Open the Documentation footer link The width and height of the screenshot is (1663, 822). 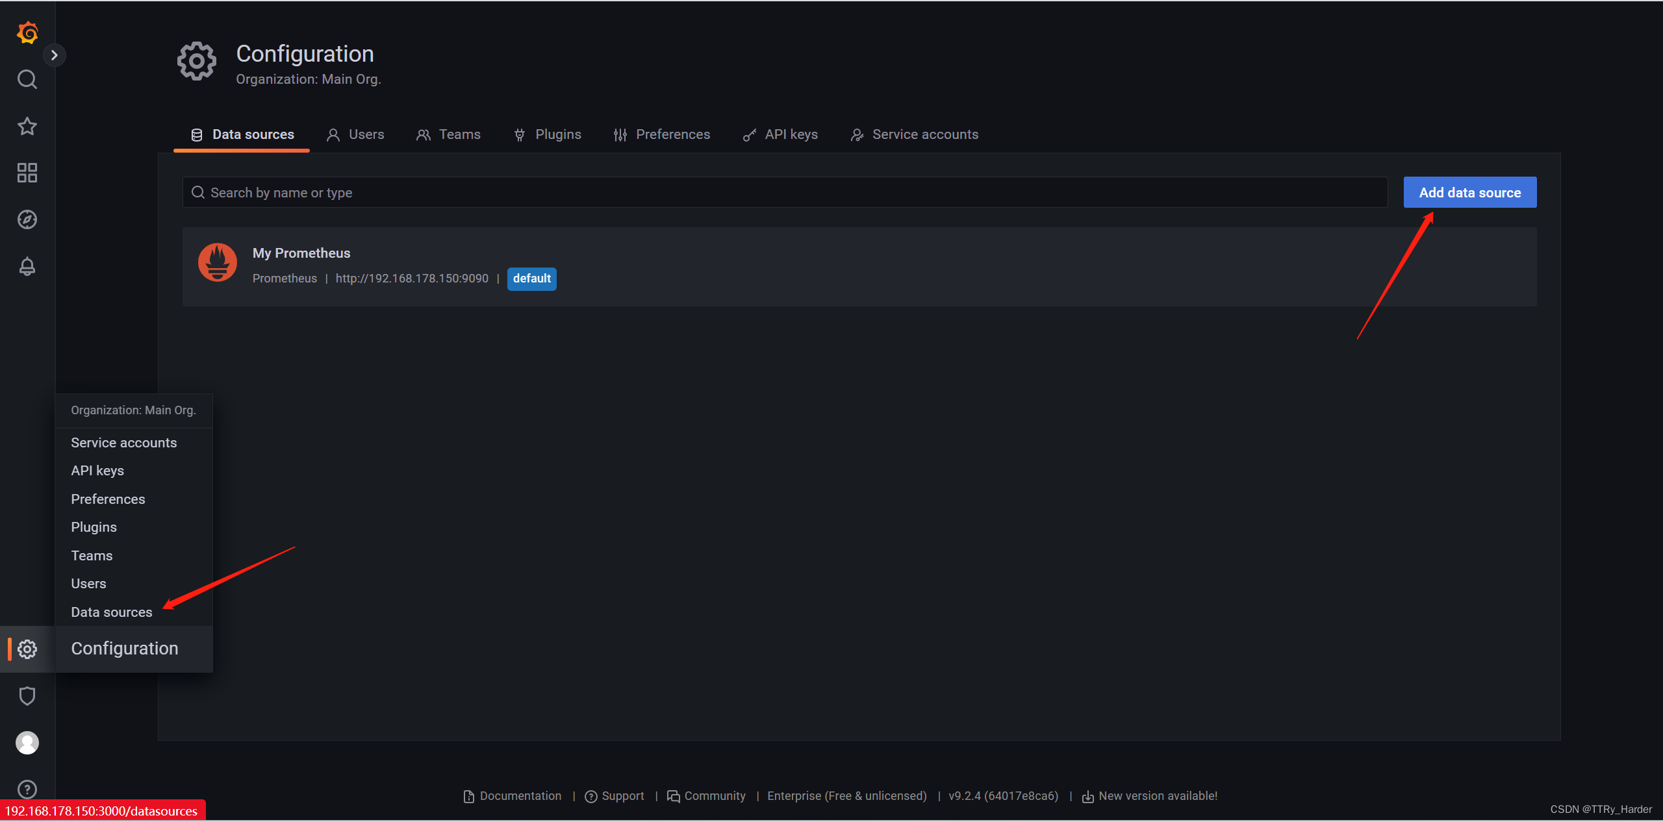click(513, 796)
